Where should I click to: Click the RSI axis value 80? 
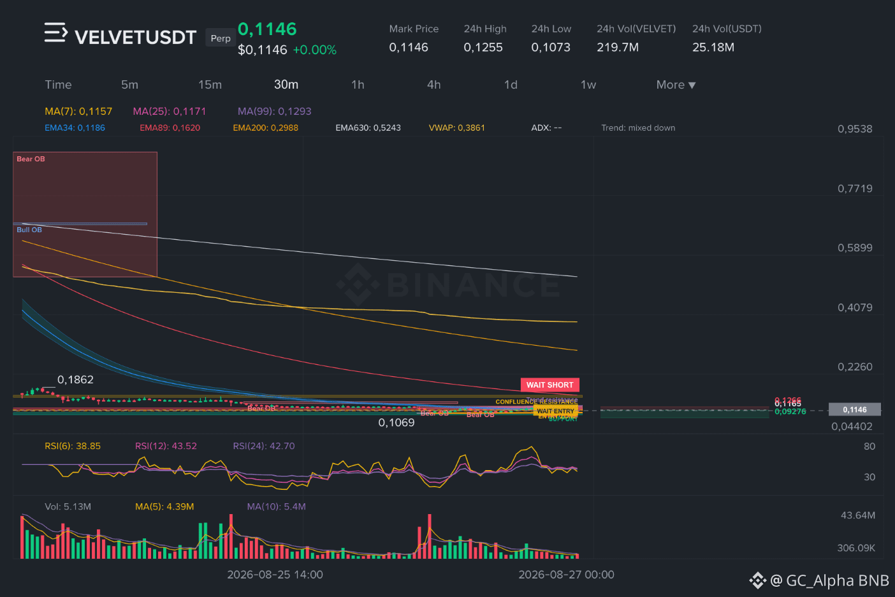870,446
